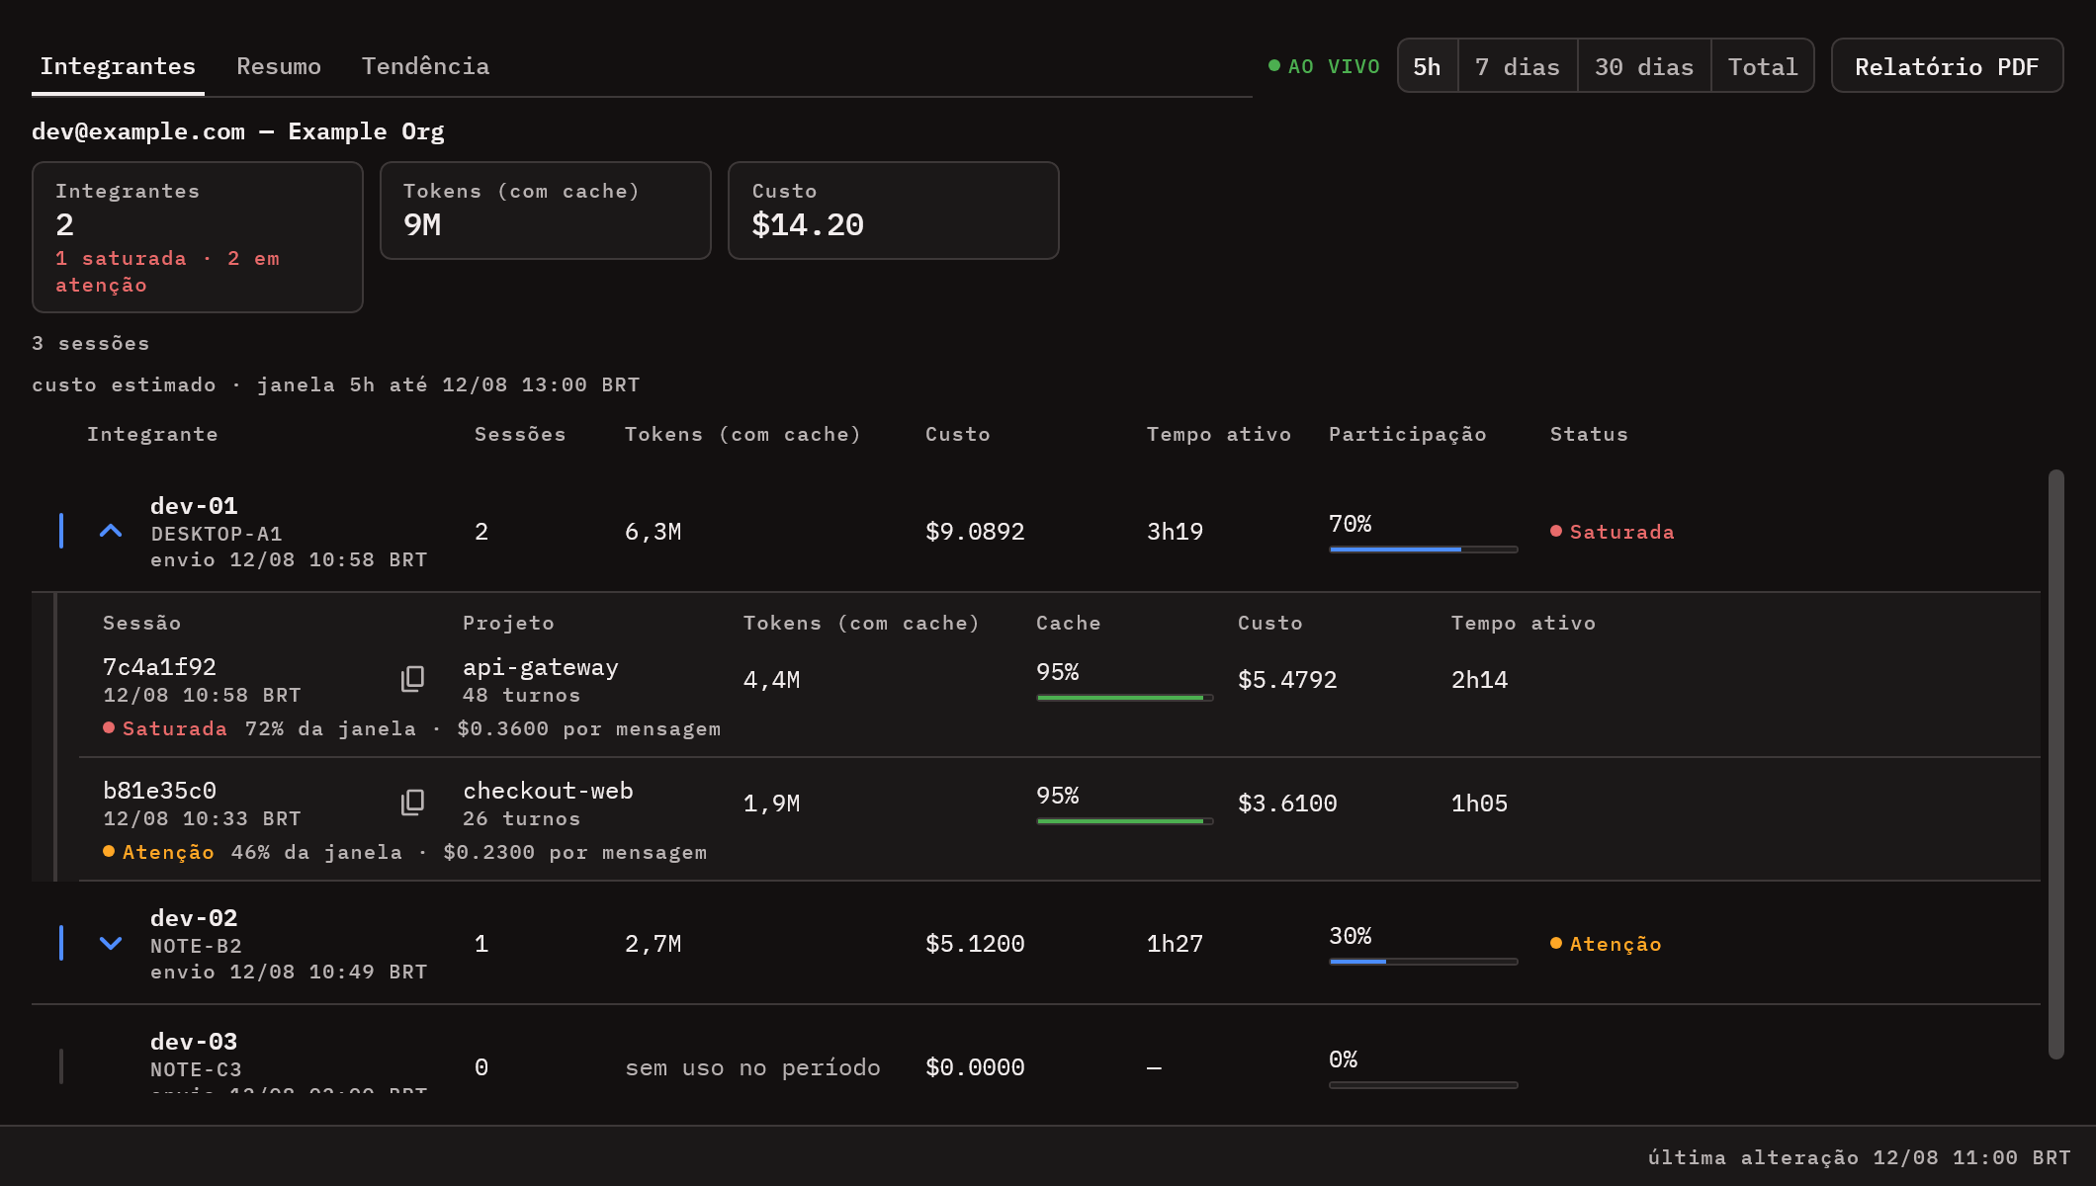Switch to the Resumo tab
This screenshot has width=2096, height=1186.
(x=279, y=66)
